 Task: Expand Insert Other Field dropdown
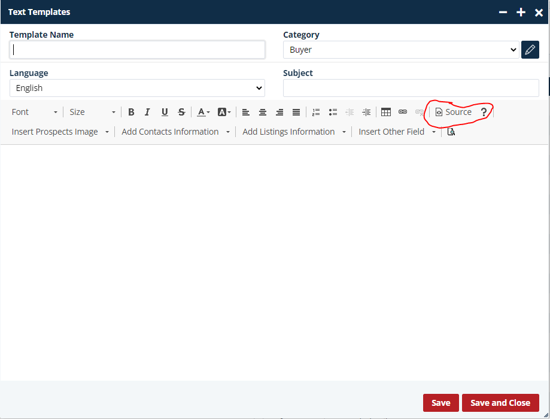point(397,132)
